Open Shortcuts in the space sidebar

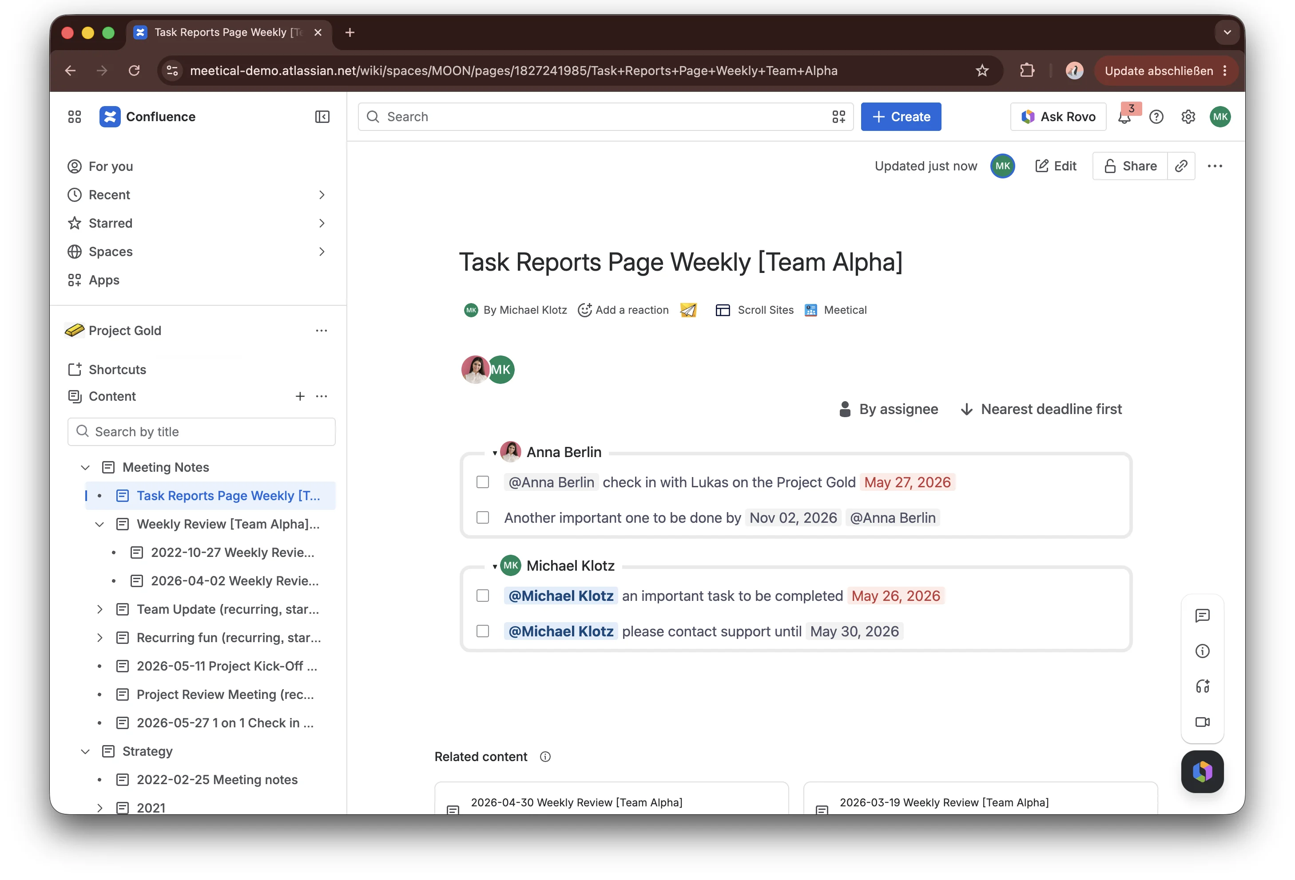coord(117,369)
